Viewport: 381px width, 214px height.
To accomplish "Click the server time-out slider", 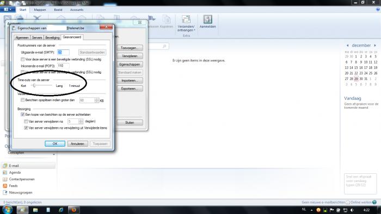I will click(41, 86).
